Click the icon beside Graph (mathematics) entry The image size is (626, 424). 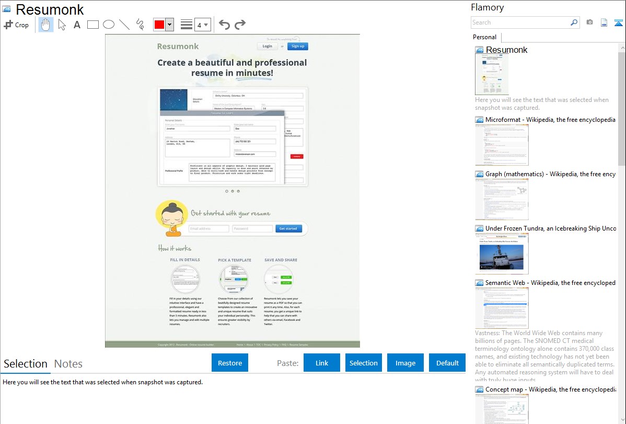[x=479, y=174]
